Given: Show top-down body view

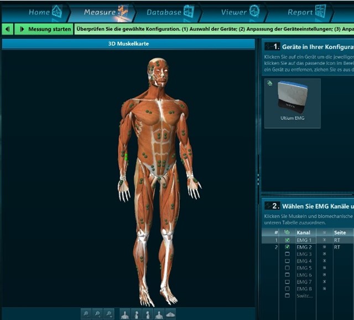Looking at the screenshot, I should (170, 314).
